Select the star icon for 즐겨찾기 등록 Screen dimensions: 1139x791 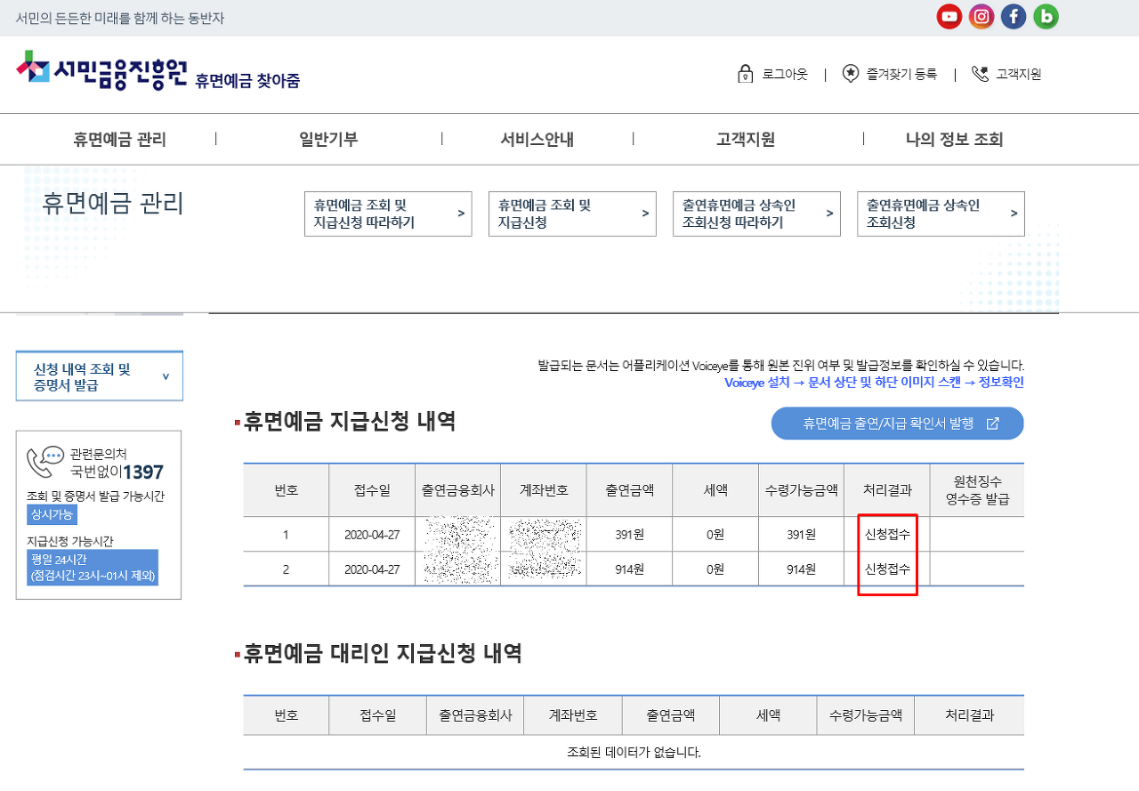pos(852,74)
